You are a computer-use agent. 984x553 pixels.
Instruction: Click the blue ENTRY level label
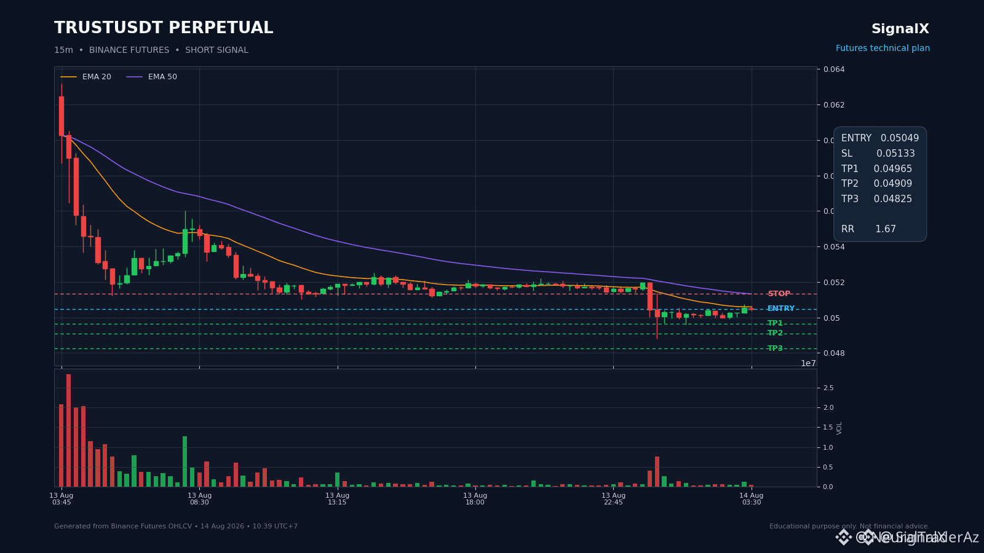click(x=781, y=308)
